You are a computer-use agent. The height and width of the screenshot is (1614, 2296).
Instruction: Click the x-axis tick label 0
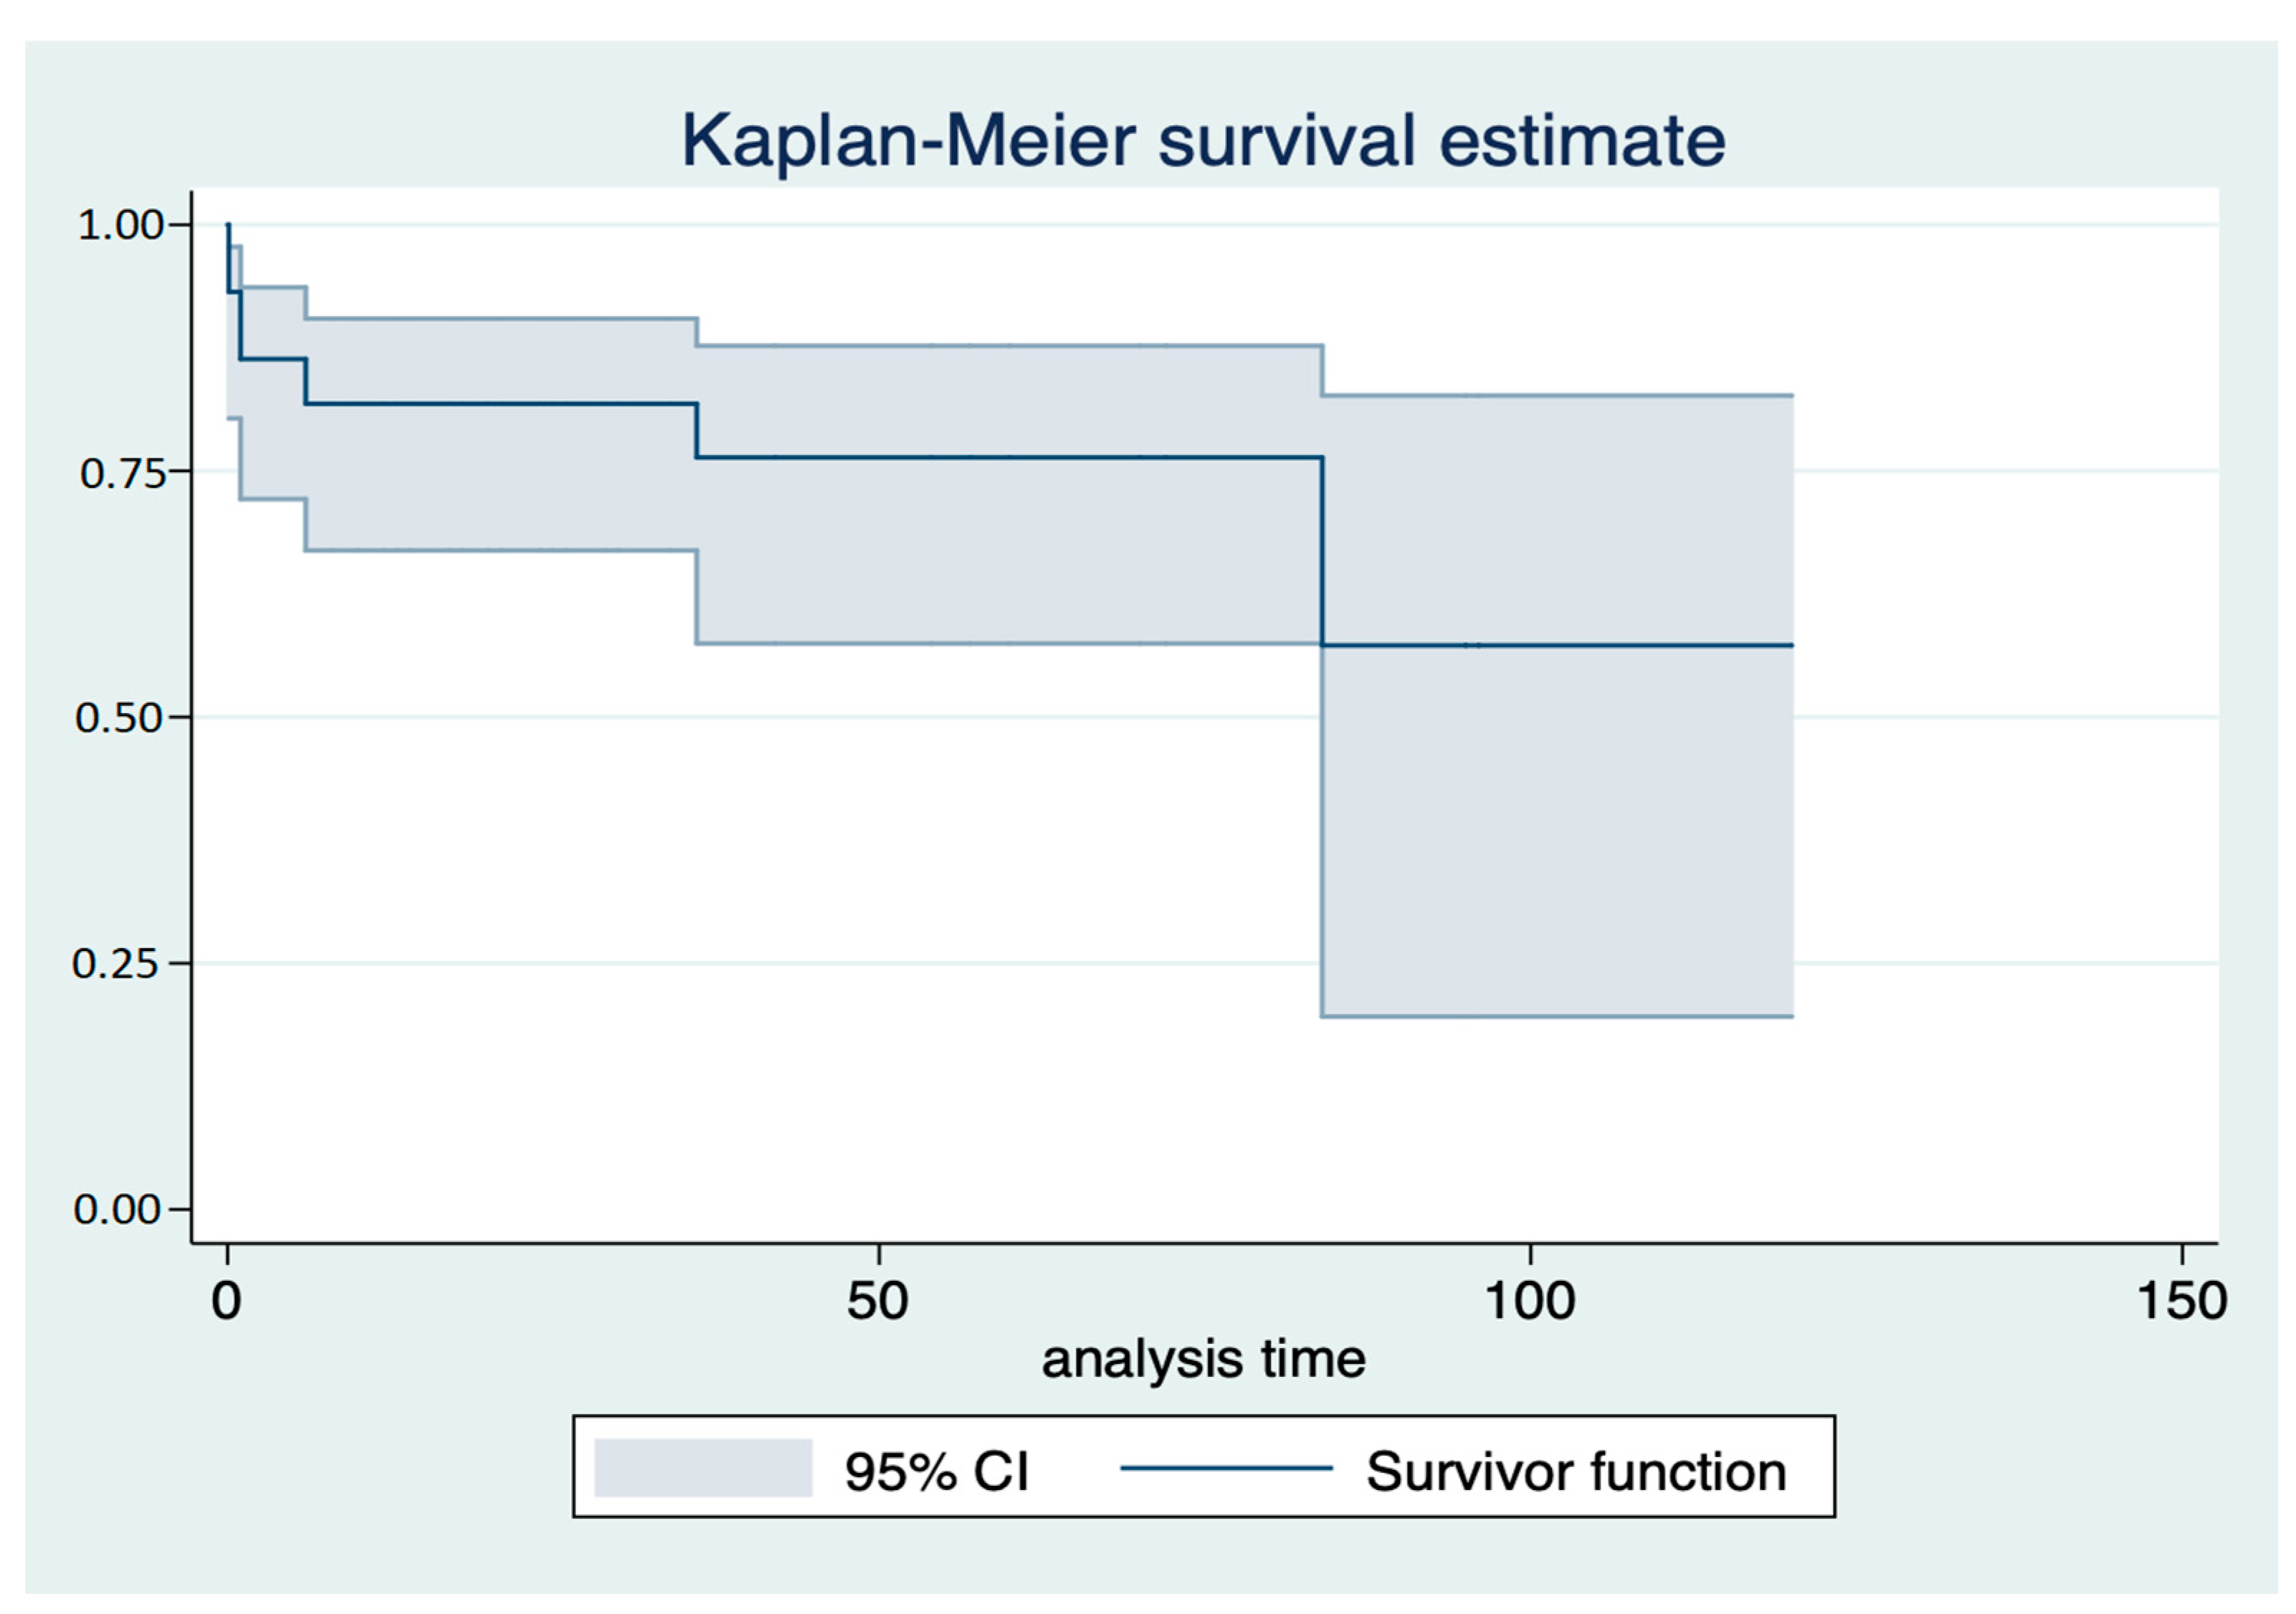point(227,1302)
